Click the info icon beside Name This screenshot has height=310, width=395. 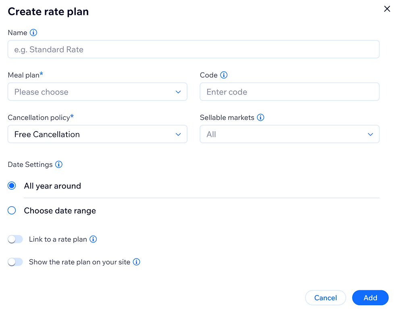pos(33,33)
